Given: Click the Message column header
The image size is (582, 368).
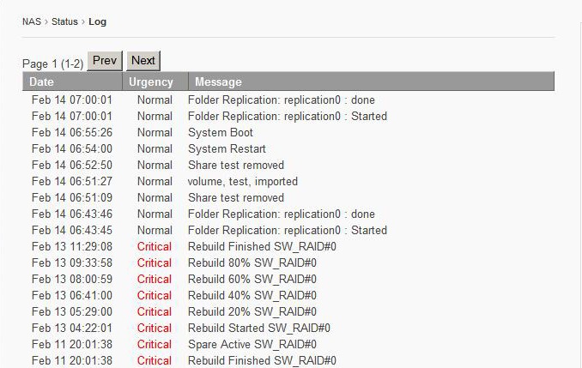Looking at the screenshot, I should [218, 82].
